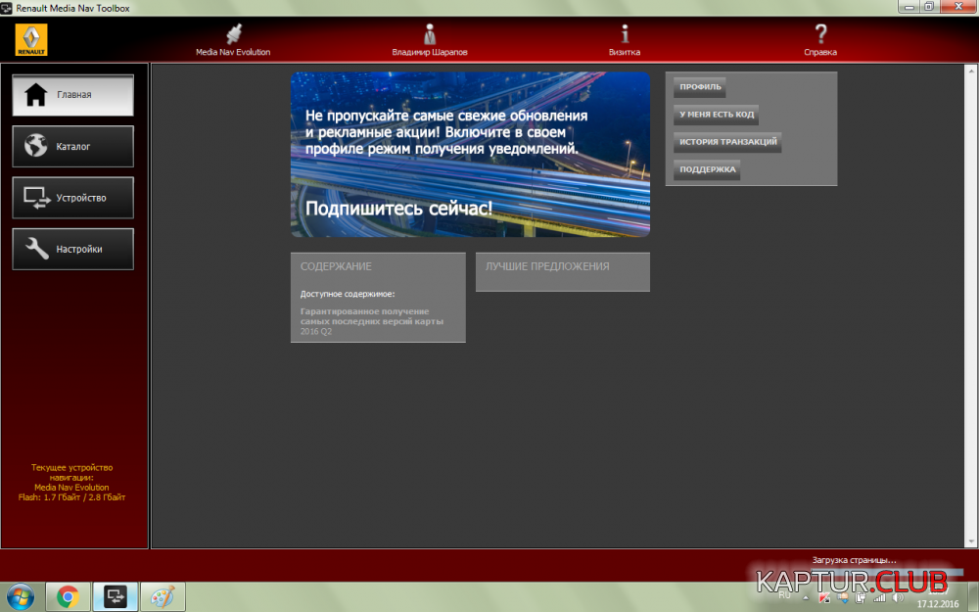Screen dimensions: 979x612
Task: Go to the Главная home section
Action: point(73,95)
